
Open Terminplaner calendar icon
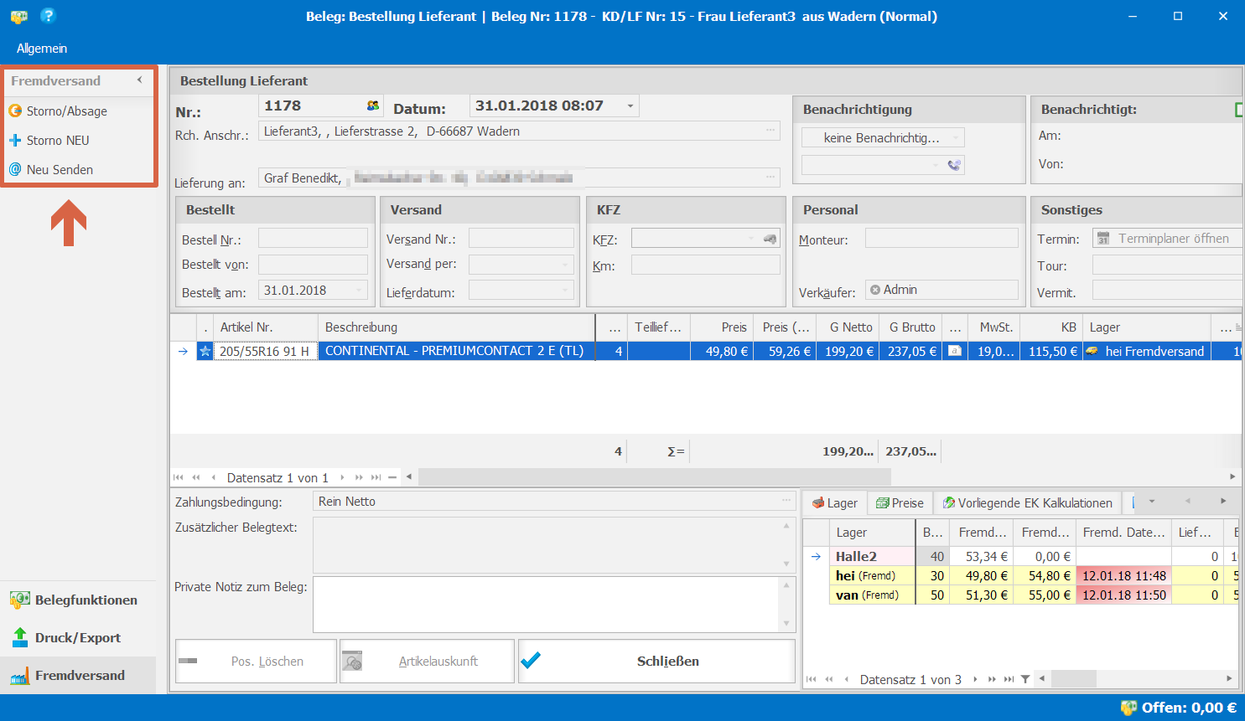[1103, 239]
